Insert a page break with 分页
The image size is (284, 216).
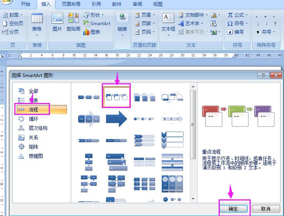point(10,32)
